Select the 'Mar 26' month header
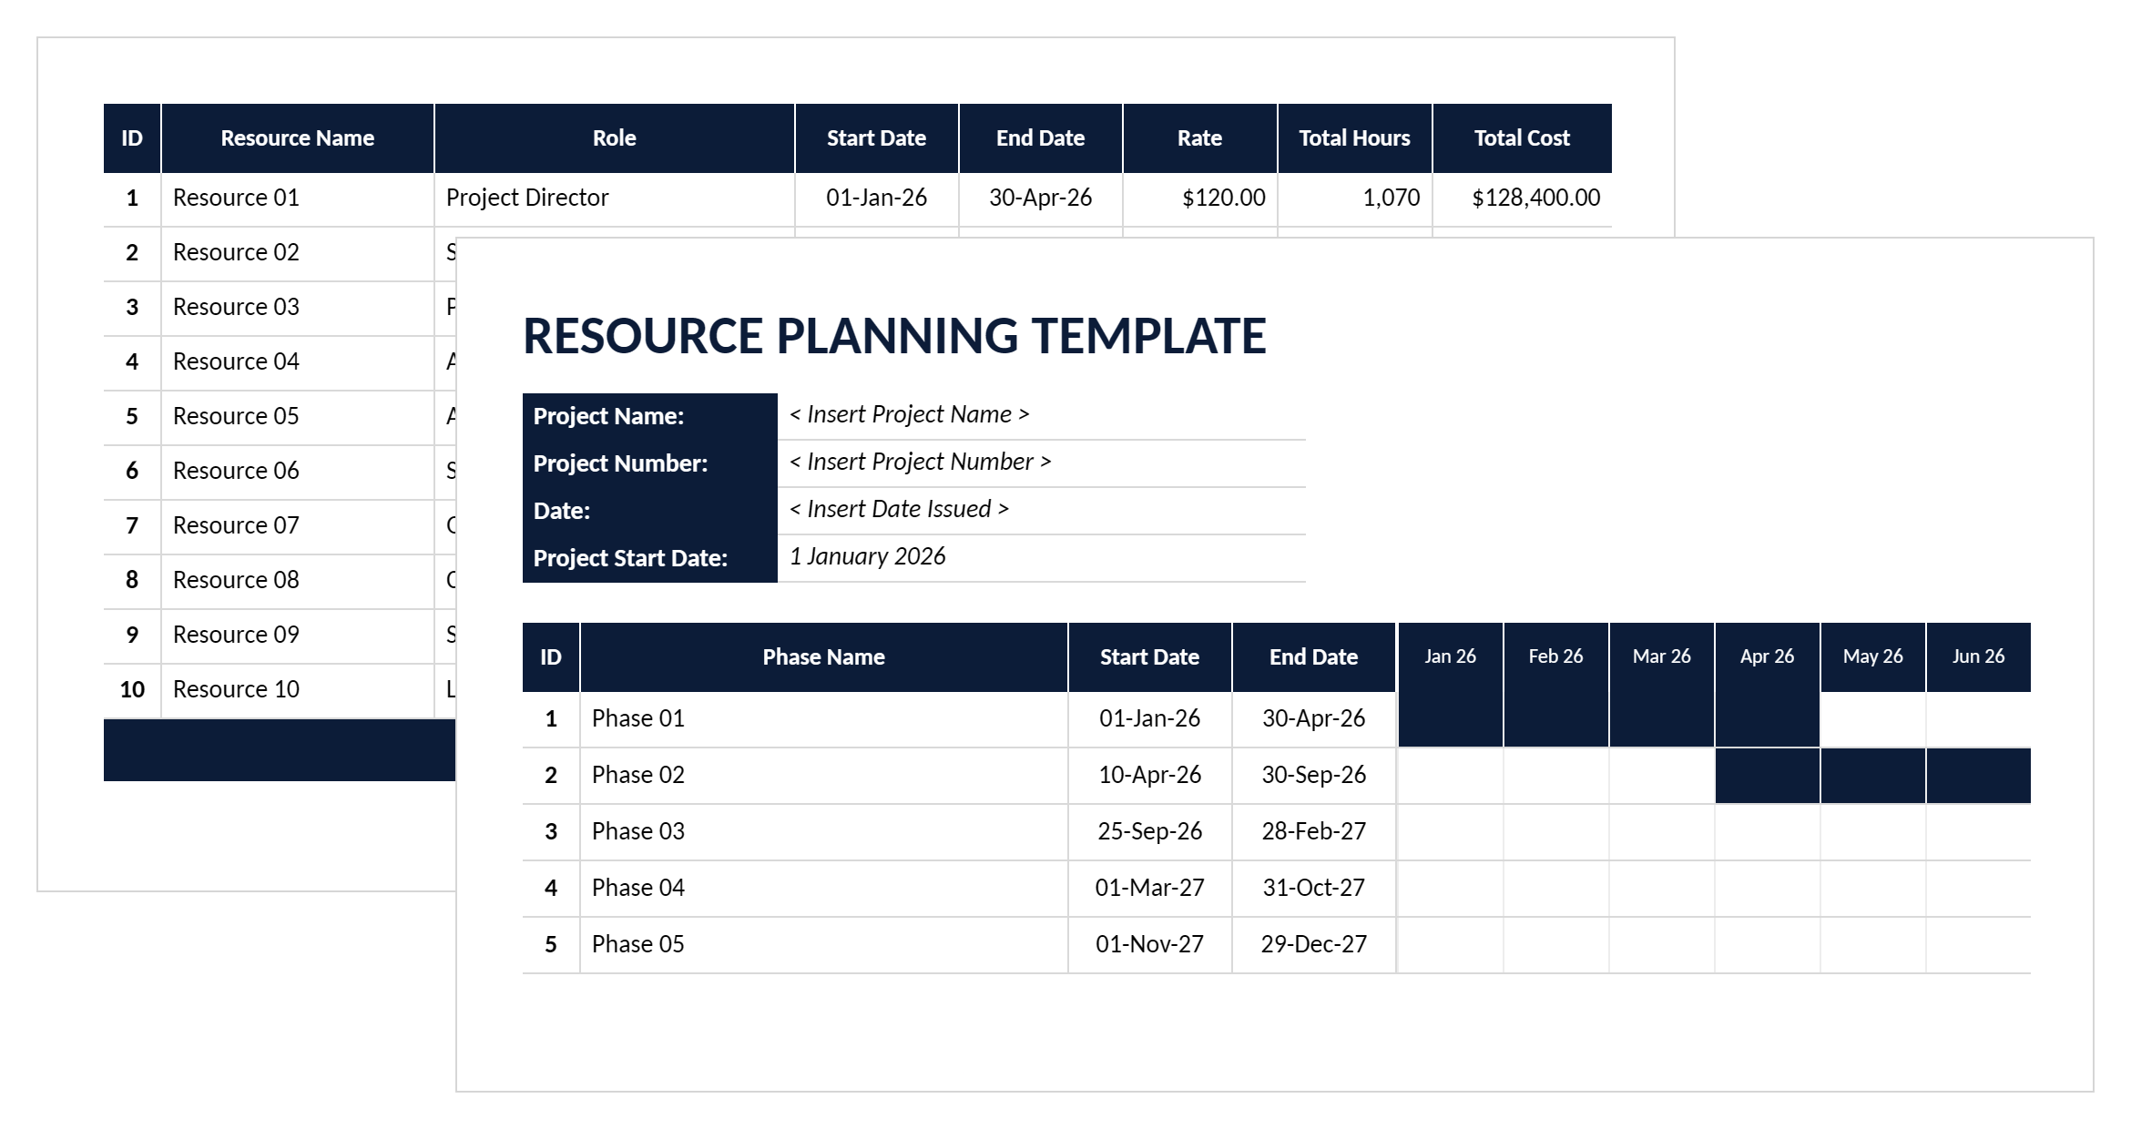 1661,656
